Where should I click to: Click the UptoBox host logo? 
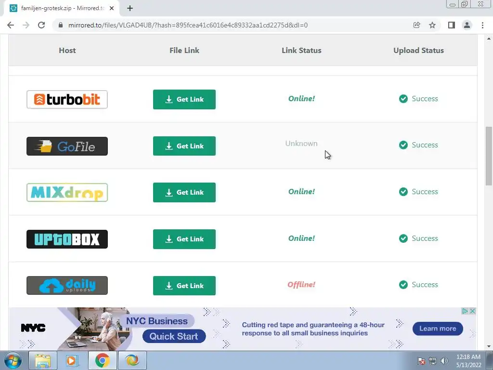(67, 239)
